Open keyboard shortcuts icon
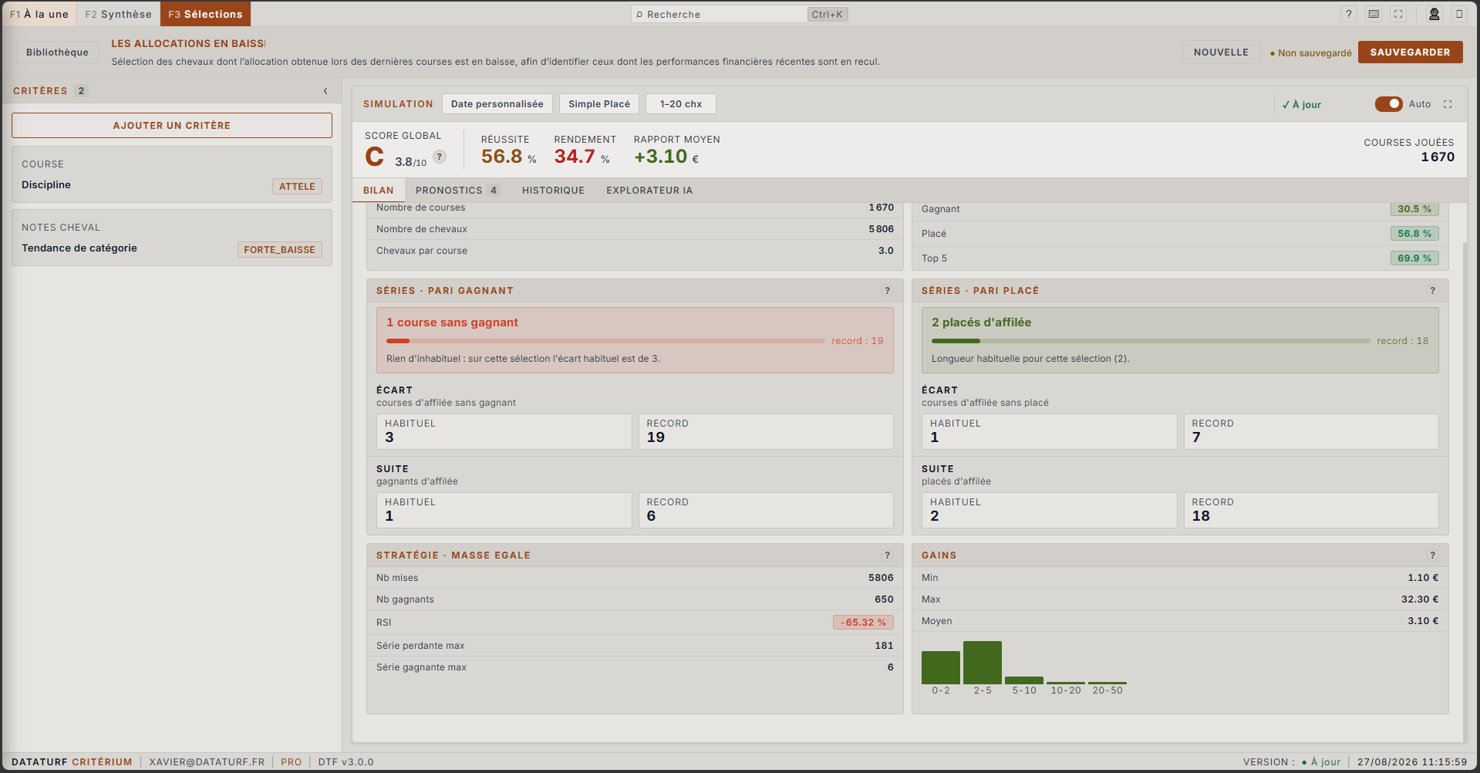 click(1374, 14)
